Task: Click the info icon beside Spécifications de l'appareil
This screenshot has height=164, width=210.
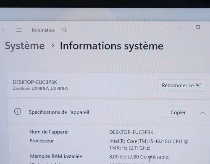Action: 18,112
